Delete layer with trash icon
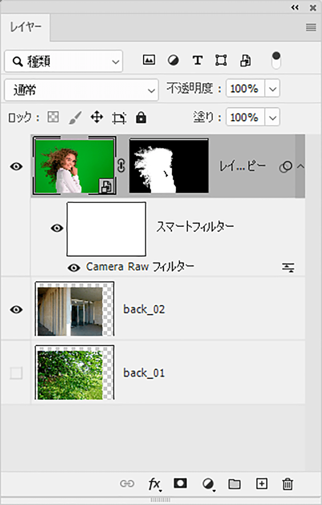The width and height of the screenshot is (322, 505). (x=287, y=484)
